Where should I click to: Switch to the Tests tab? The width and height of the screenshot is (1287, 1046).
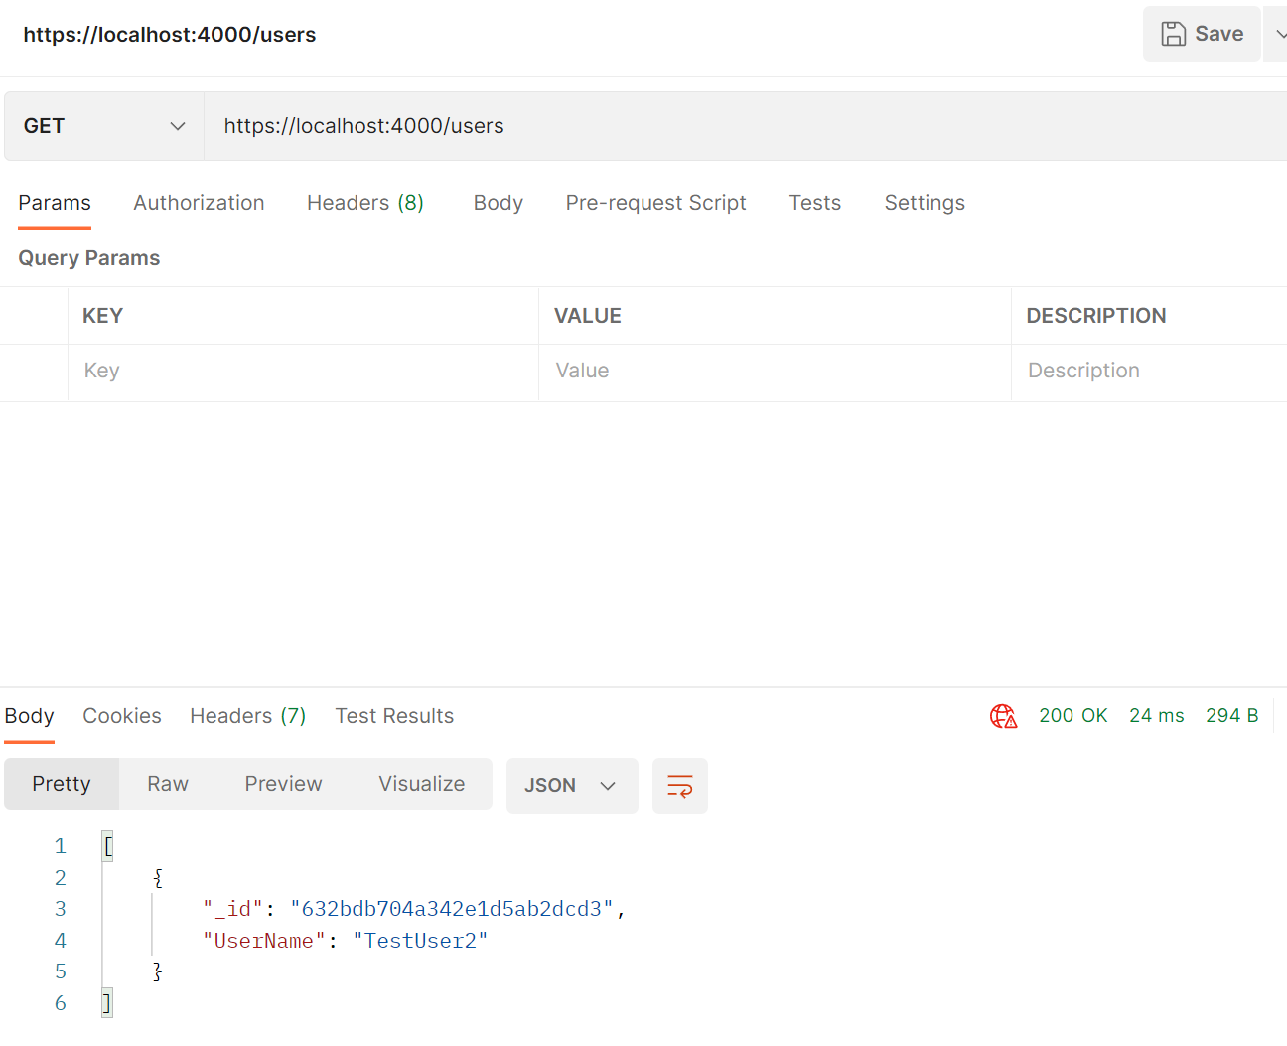coord(815,203)
